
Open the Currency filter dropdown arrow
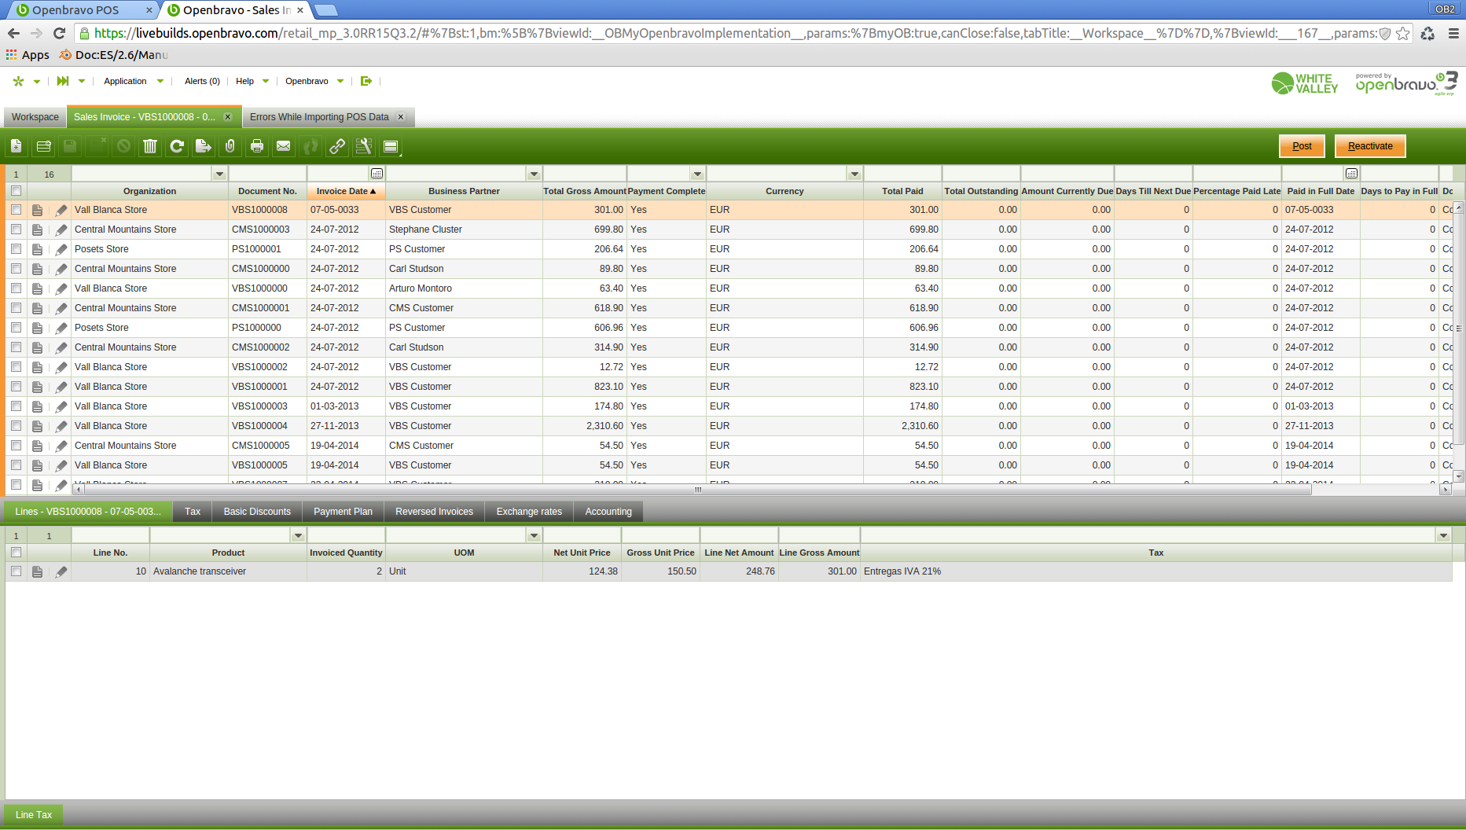click(854, 174)
